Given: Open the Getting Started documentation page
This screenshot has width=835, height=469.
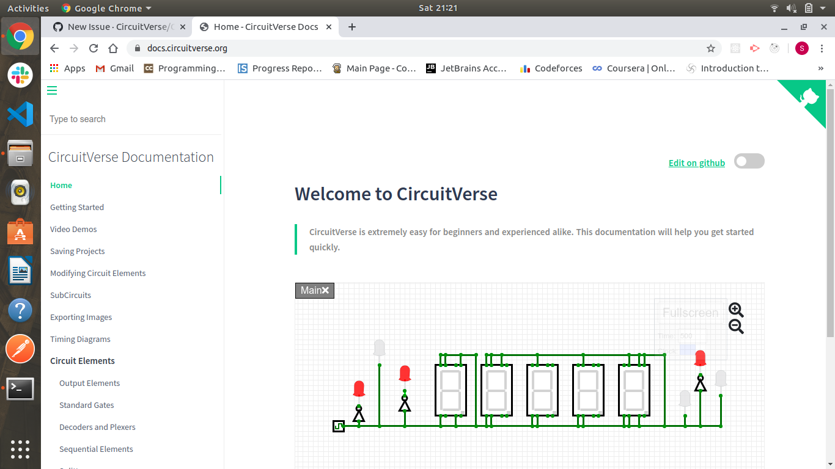Looking at the screenshot, I should [76, 207].
